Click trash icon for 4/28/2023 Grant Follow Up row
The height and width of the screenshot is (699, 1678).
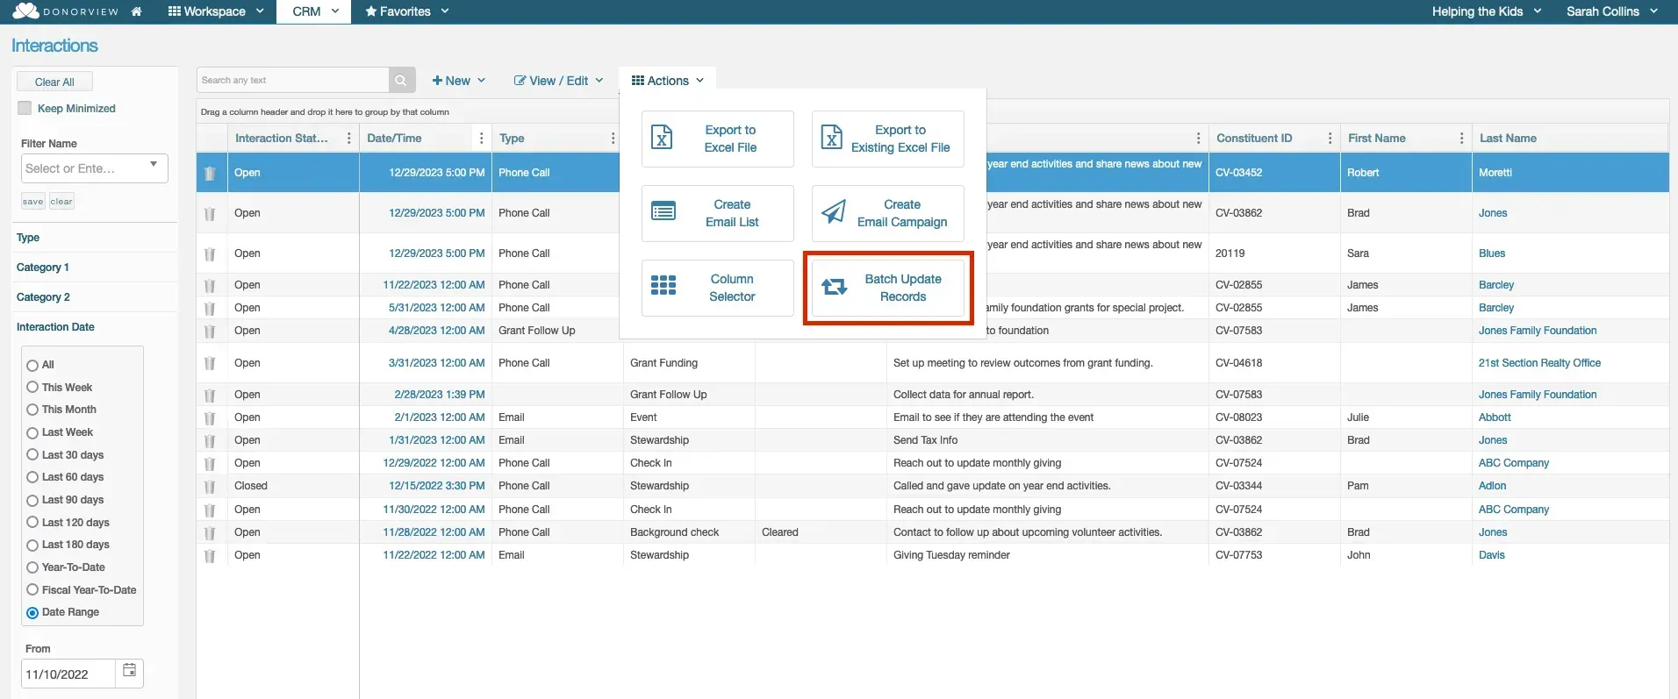point(210,331)
